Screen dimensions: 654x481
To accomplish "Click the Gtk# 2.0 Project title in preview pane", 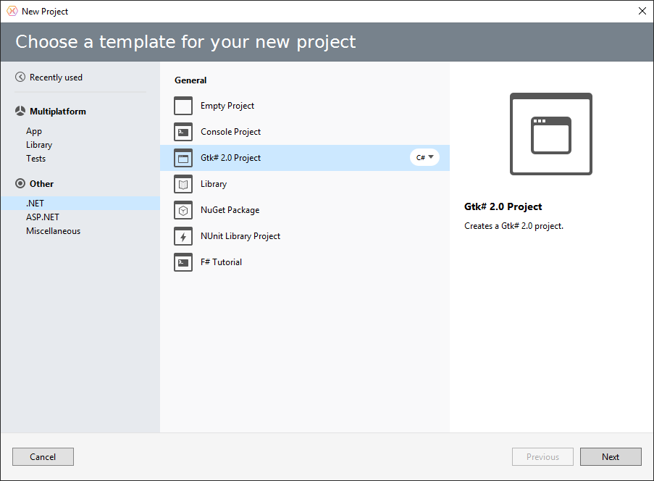I will pyautogui.click(x=503, y=206).
